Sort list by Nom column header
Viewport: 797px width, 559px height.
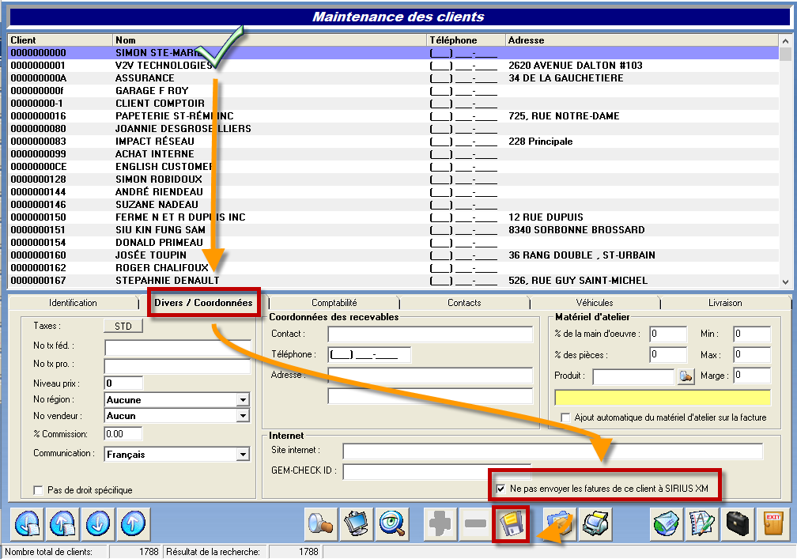click(270, 40)
